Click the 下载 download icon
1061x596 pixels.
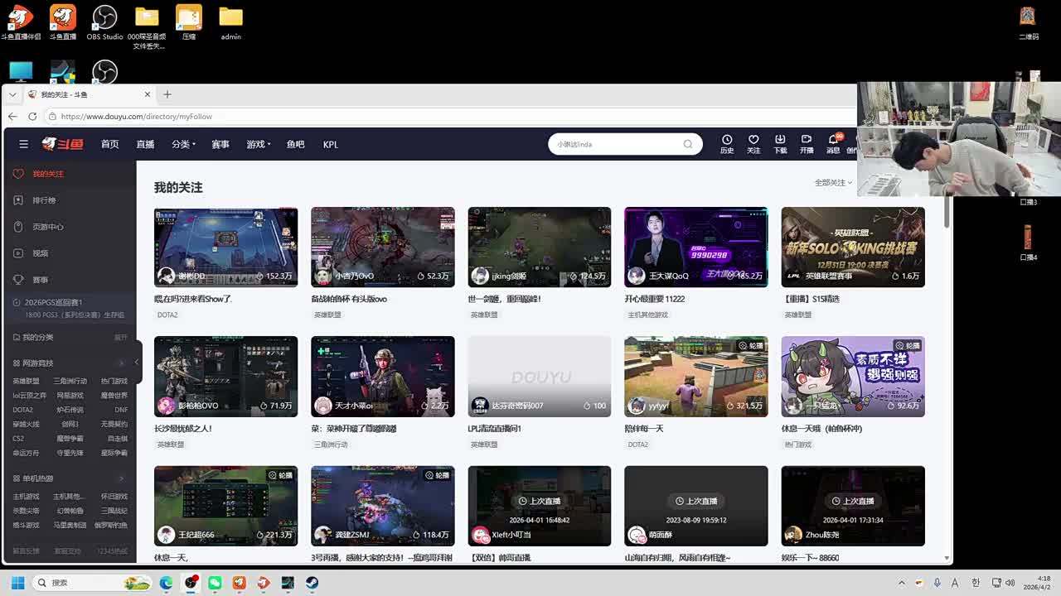coord(780,140)
